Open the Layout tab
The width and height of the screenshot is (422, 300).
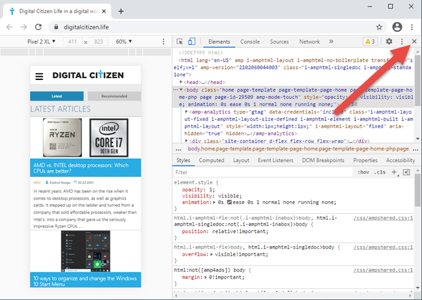pyautogui.click(x=241, y=160)
